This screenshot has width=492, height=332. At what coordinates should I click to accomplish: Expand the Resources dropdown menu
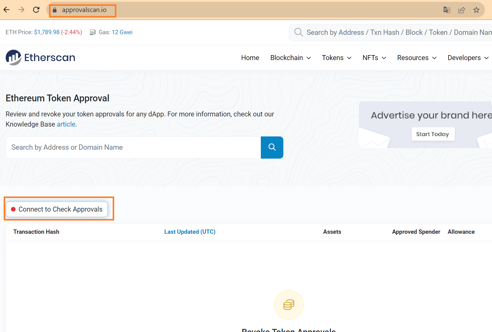[417, 58]
